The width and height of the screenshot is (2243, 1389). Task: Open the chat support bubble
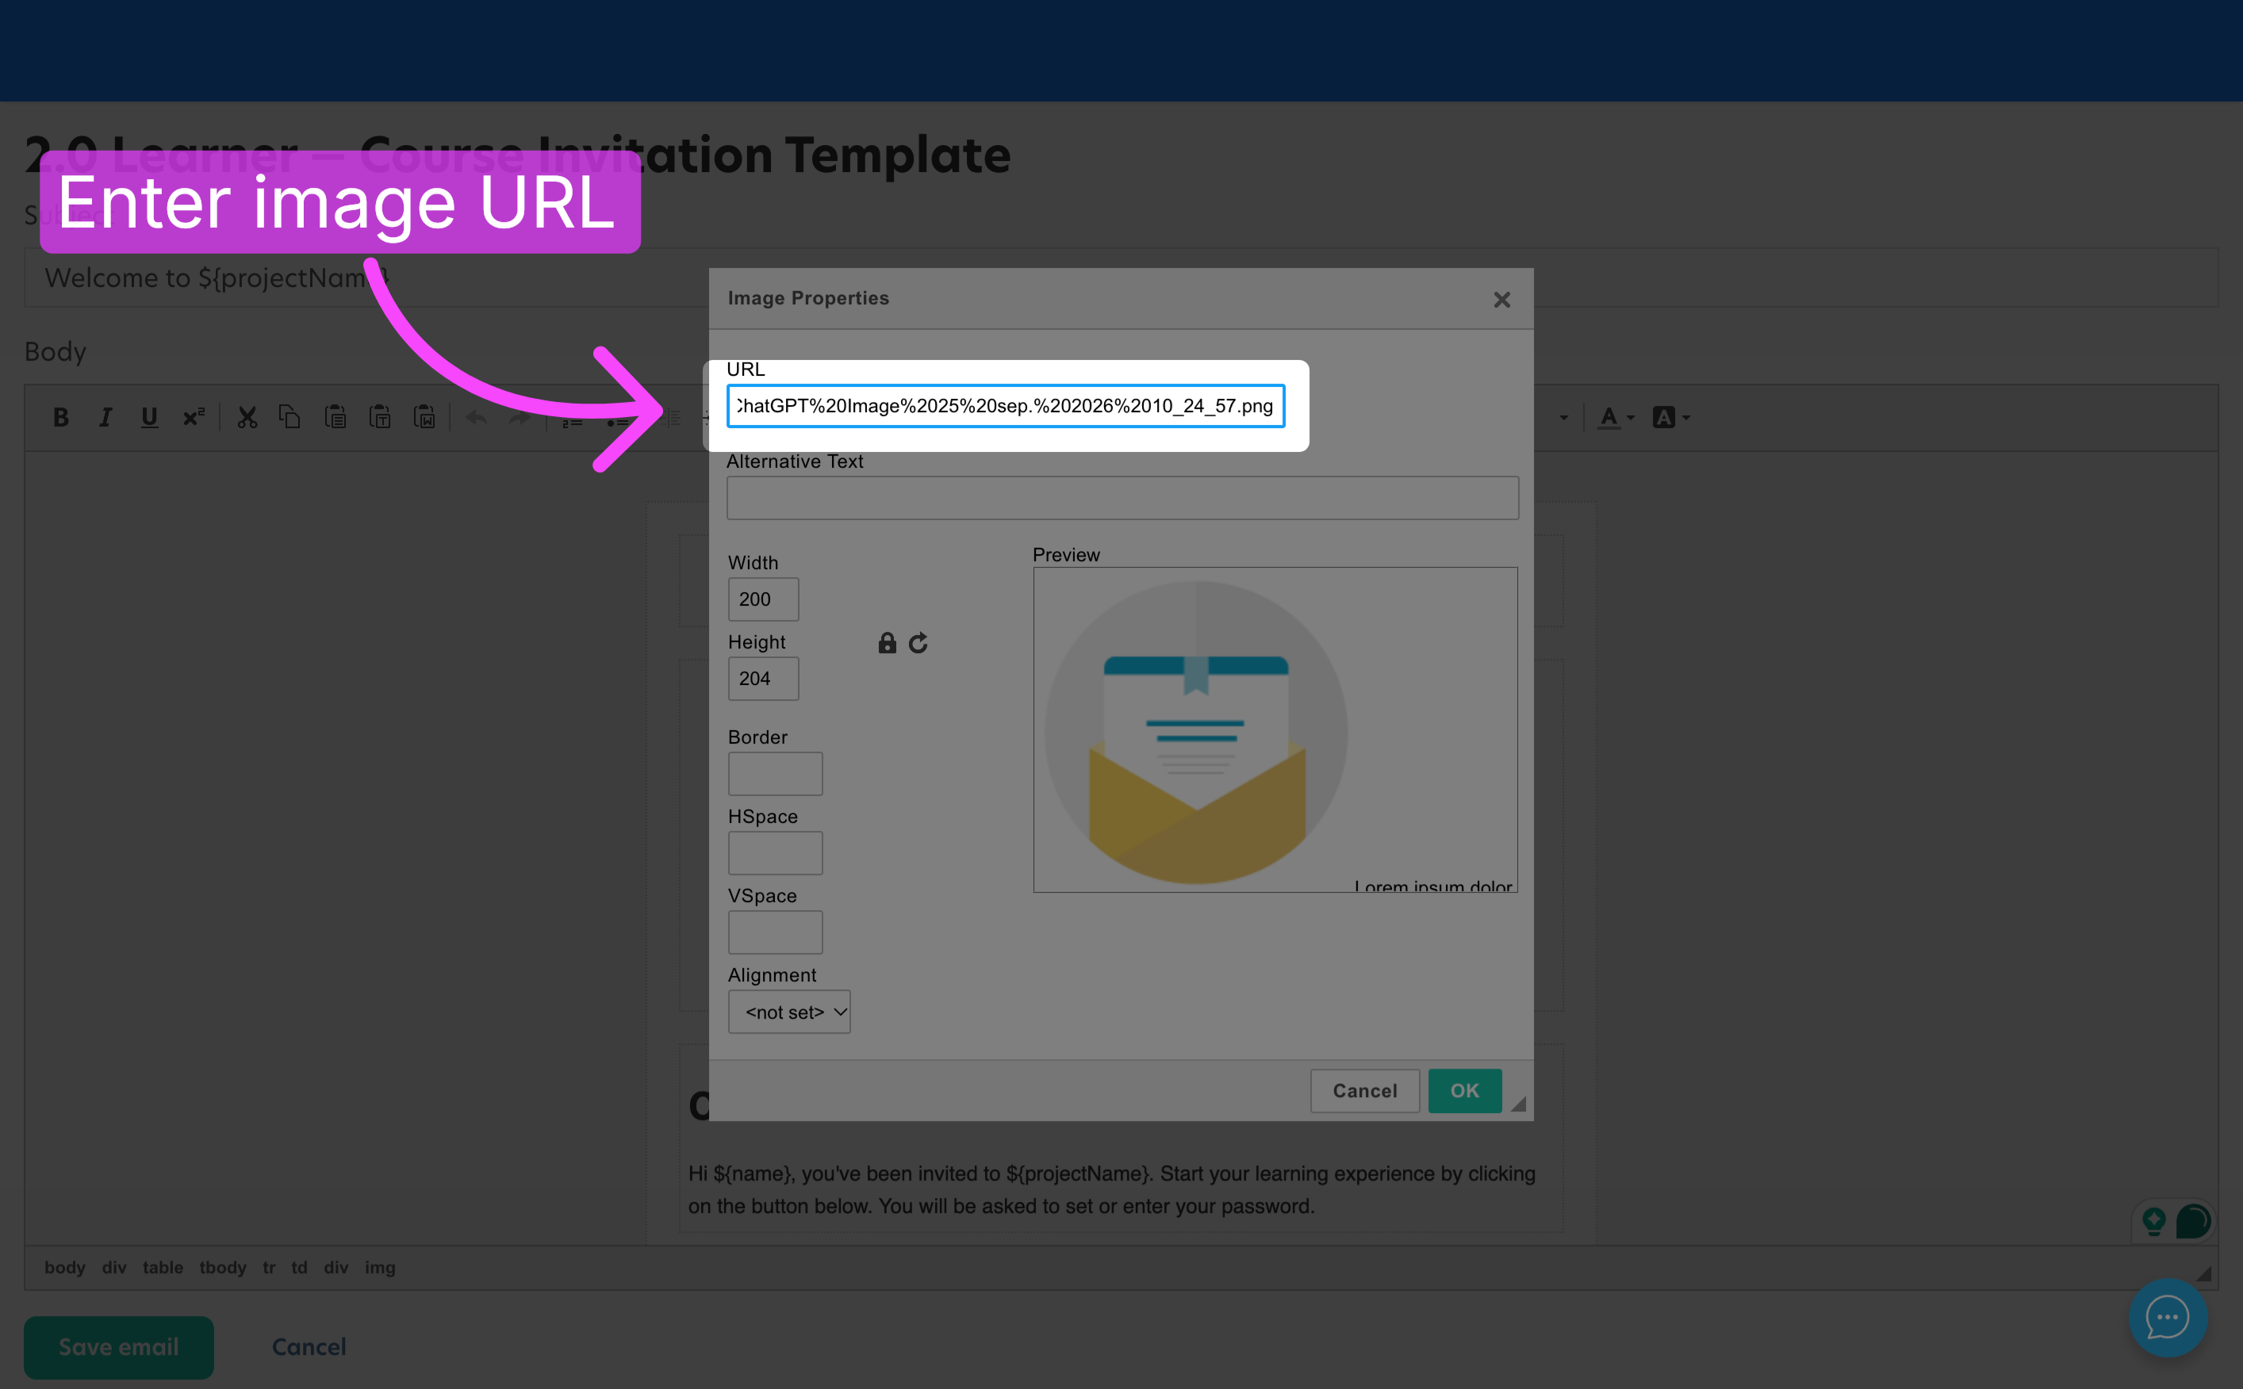(2168, 1318)
